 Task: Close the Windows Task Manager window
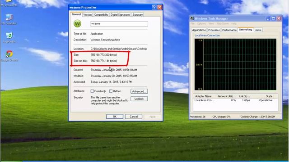tap(279, 18)
